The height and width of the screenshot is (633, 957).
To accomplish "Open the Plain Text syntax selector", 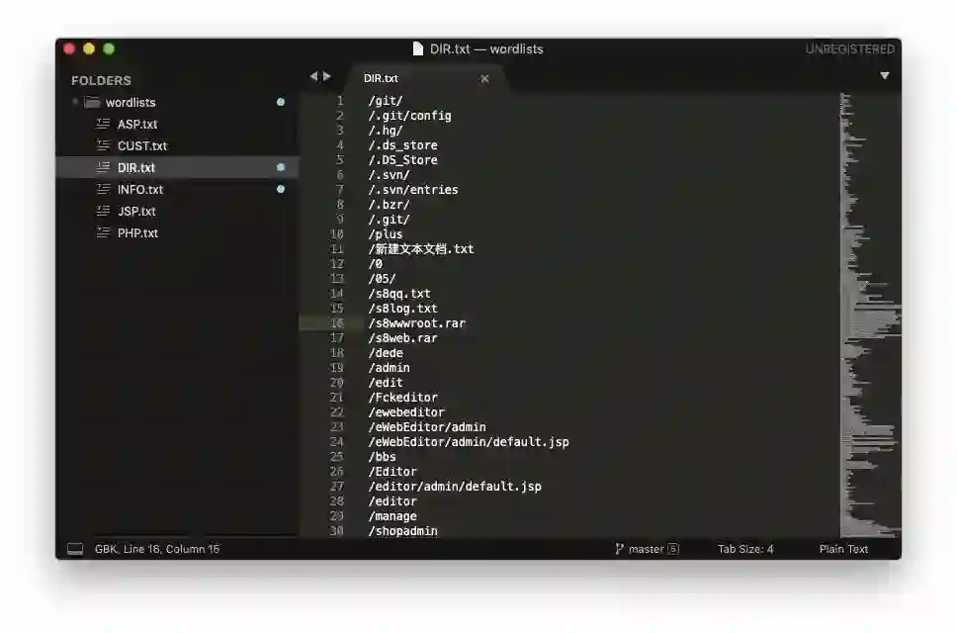I will (843, 549).
